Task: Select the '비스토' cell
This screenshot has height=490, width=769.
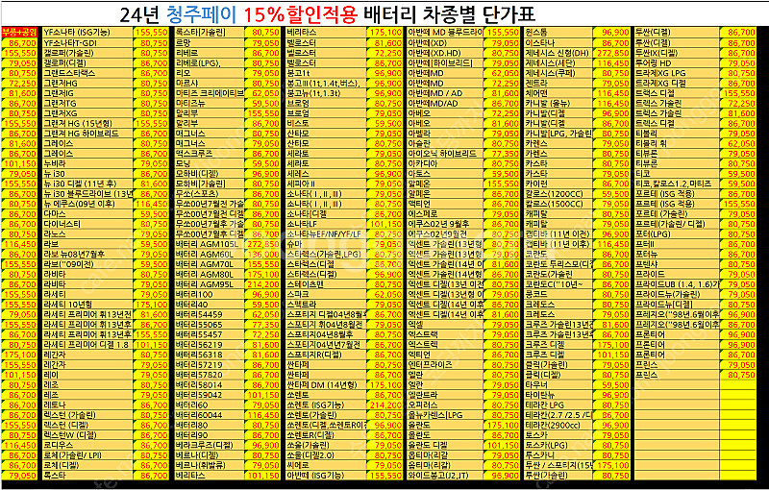Action: tap(326, 124)
